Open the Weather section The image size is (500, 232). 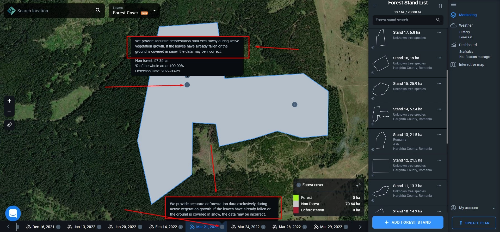coord(466,25)
